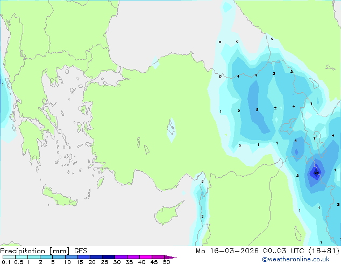Click the '30' legend scale label

[117, 262]
